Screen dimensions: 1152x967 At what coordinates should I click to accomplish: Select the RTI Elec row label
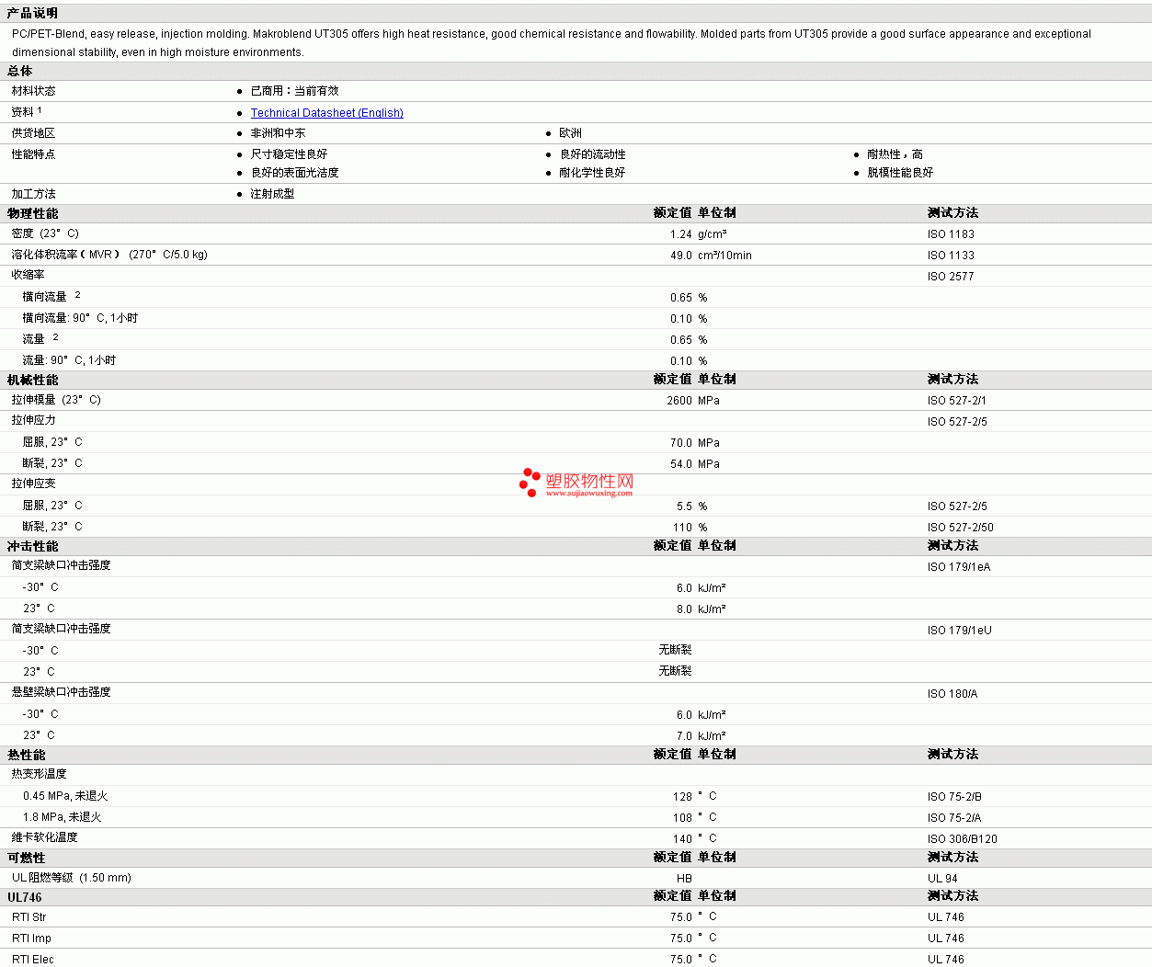[33, 960]
